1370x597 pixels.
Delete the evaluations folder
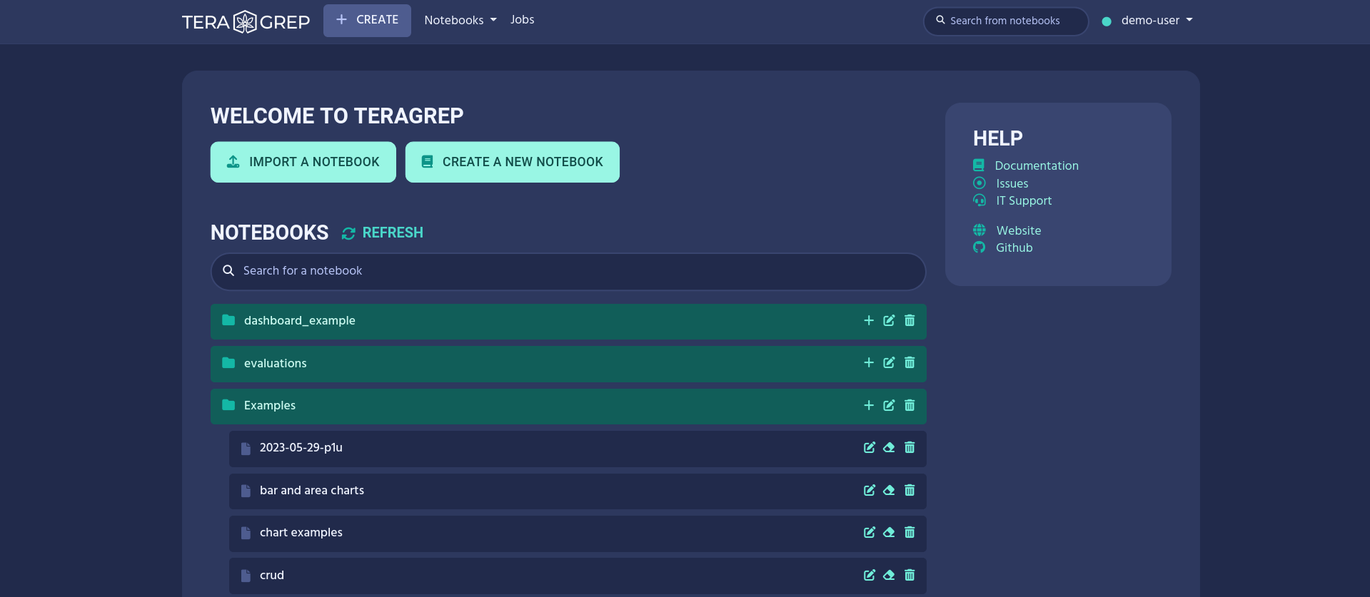click(x=910, y=362)
